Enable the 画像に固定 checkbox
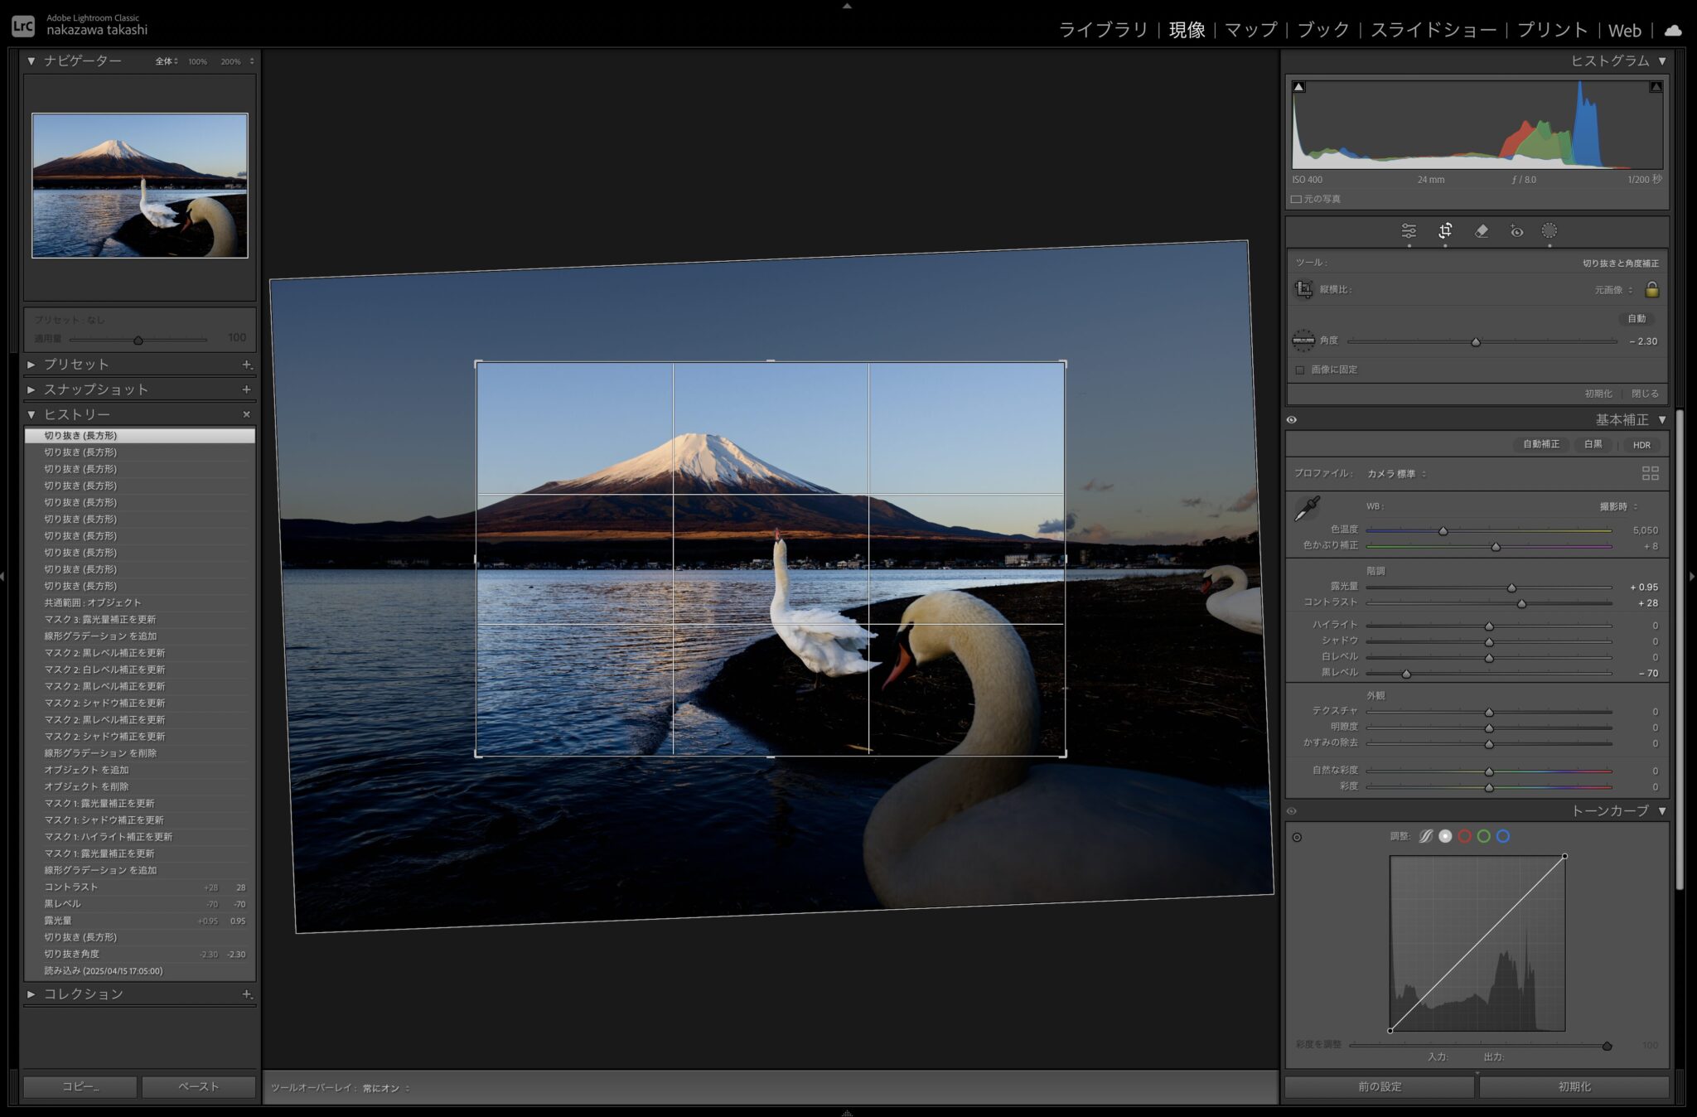The image size is (1697, 1117). tap(1300, 370)
